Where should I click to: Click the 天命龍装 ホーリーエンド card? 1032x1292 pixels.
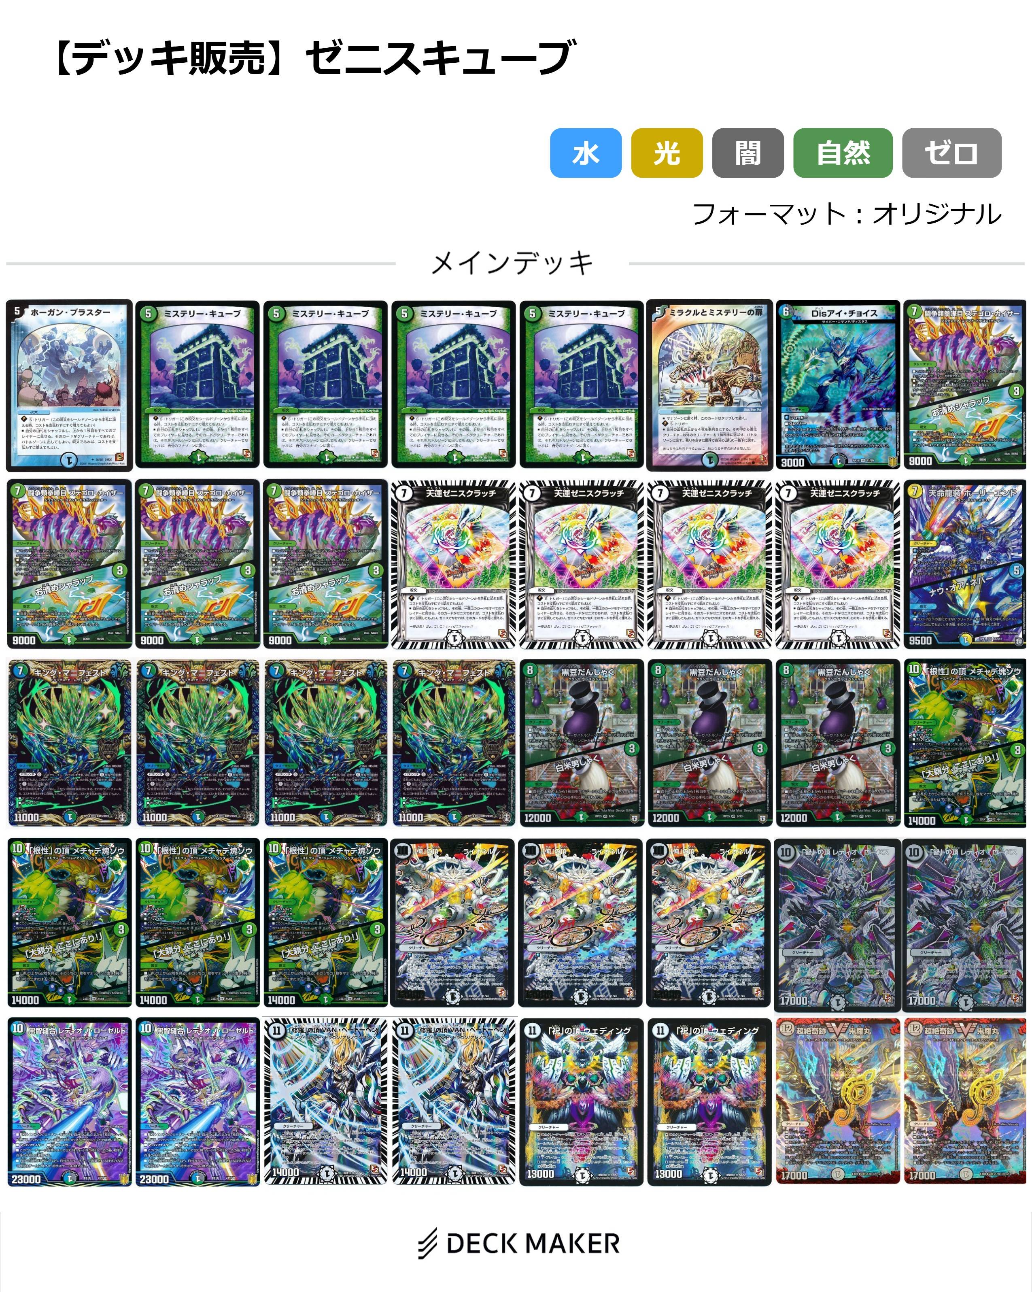(x=966, y=564)
